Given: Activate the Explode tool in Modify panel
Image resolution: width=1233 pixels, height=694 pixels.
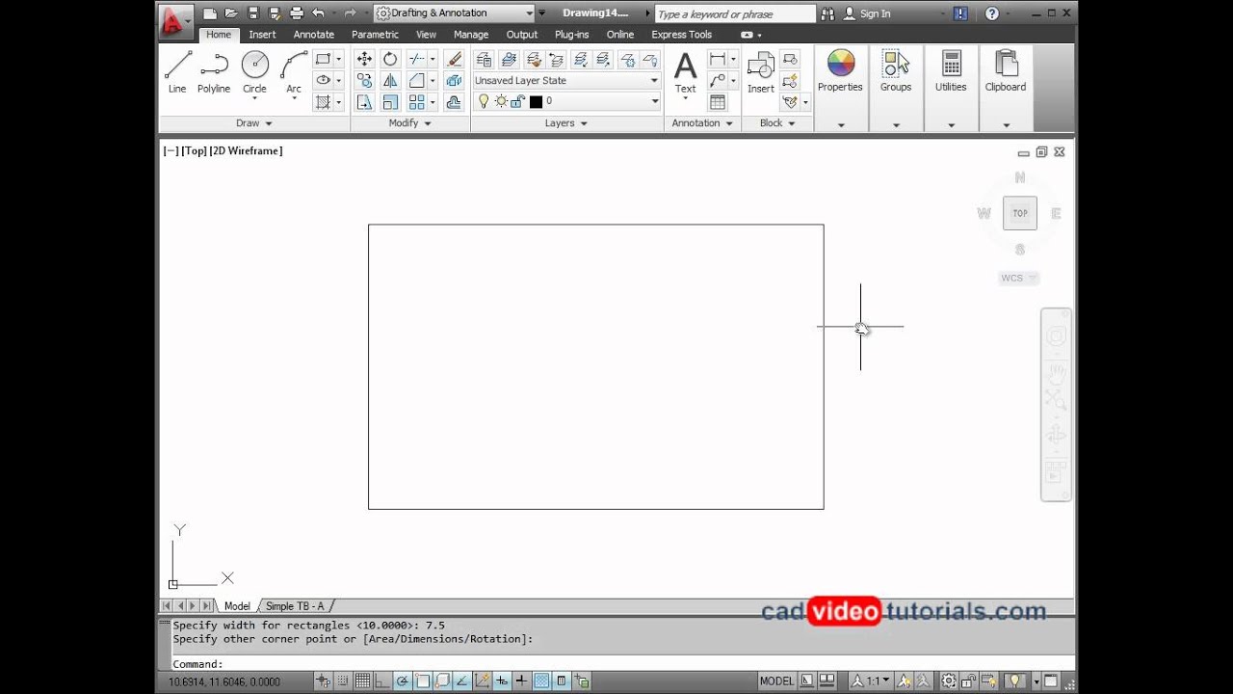Looking at the screenshot, I should click(455, 80).
